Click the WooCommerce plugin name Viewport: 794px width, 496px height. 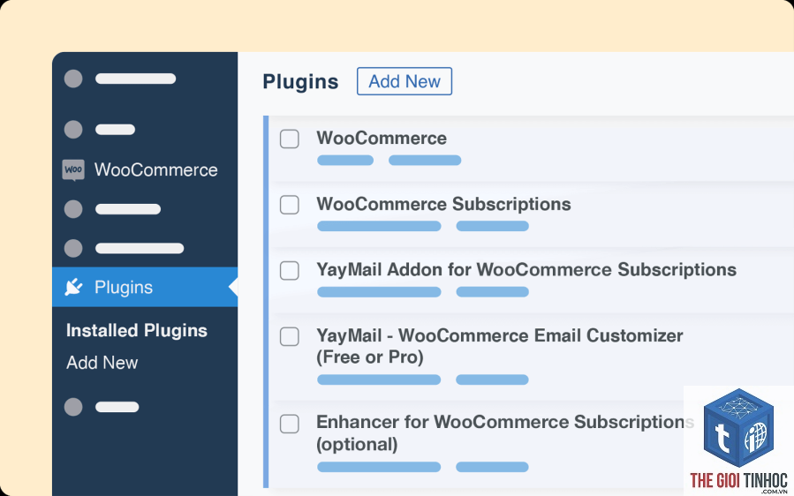(x=382, y=139)
